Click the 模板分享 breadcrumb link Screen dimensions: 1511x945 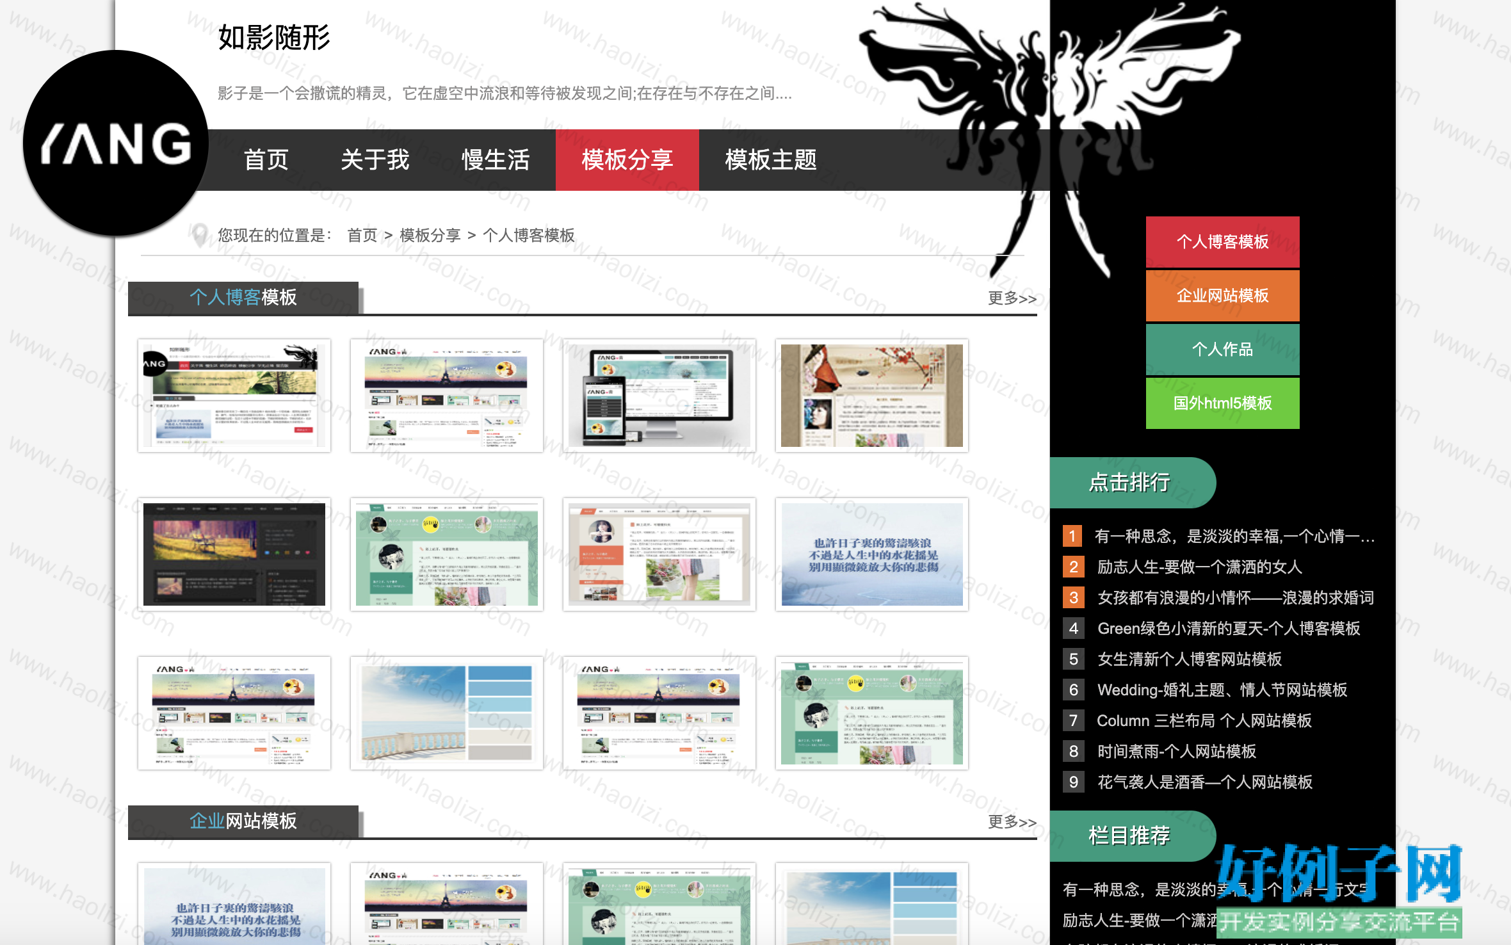pos(430,235)
